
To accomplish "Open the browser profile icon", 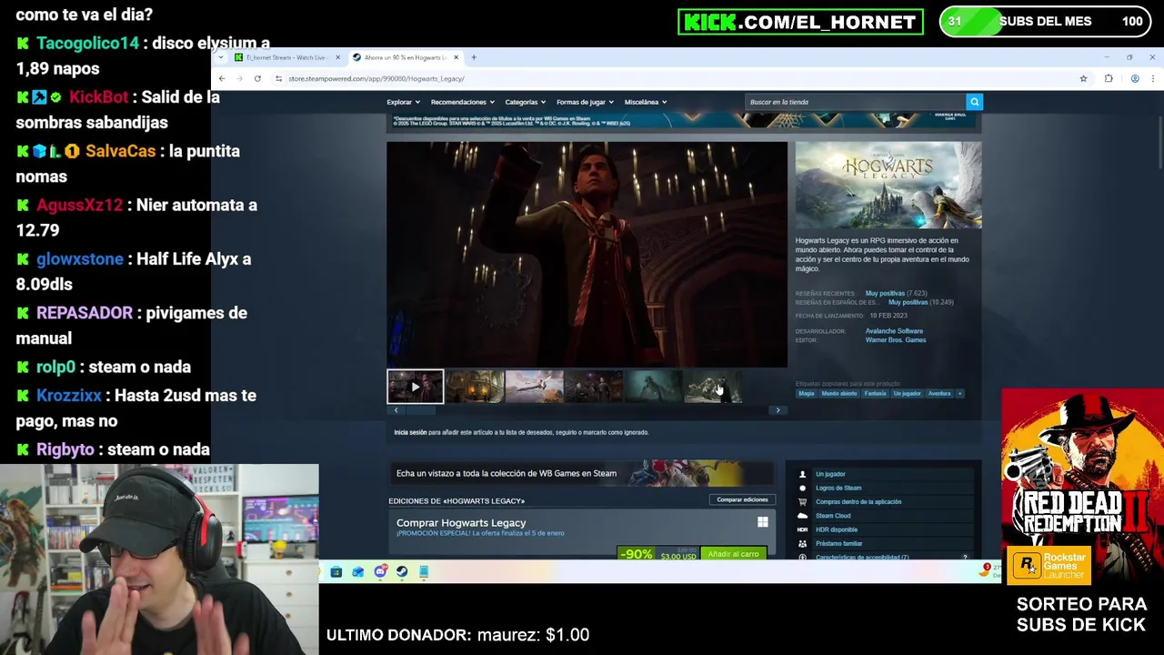I will [x=1135, y=79].
